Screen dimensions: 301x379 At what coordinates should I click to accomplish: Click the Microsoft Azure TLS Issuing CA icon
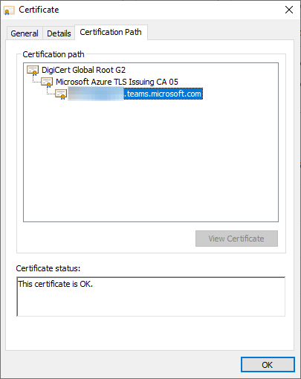(x=47, y=82)
